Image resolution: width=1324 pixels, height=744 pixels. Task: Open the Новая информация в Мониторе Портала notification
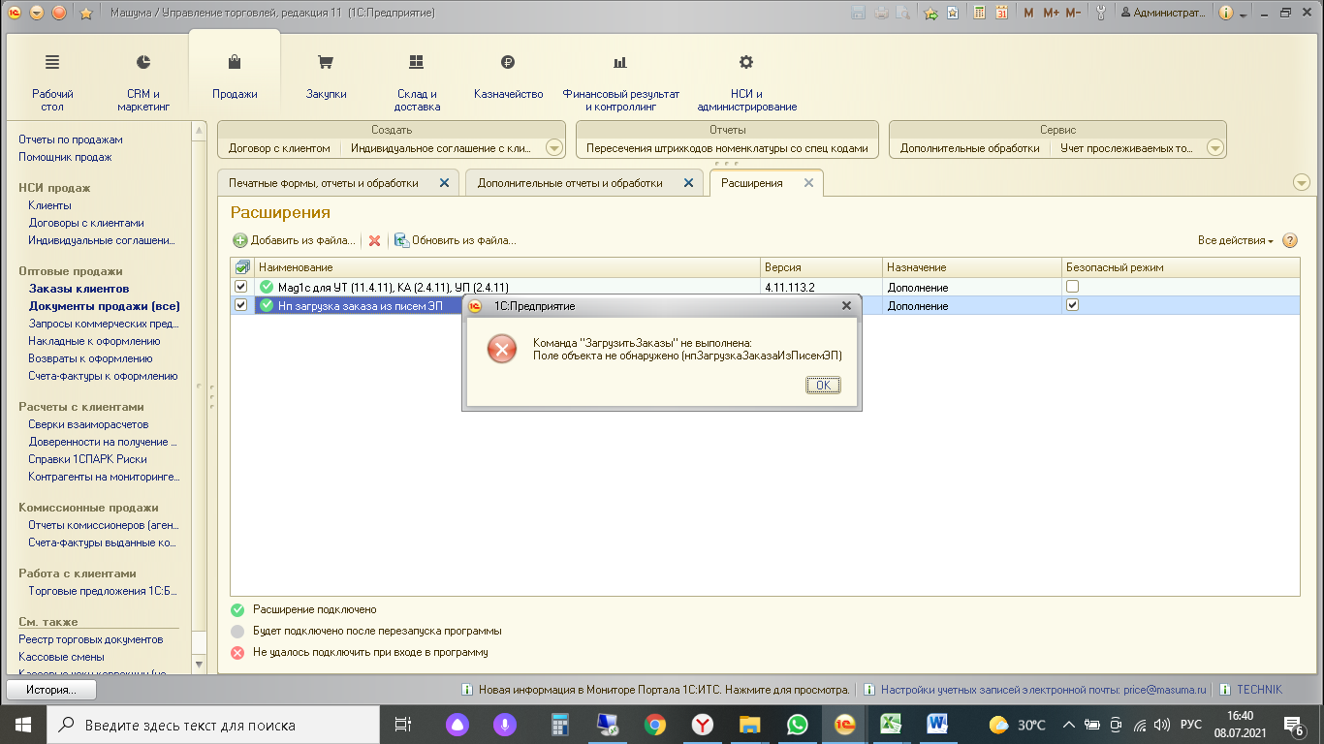click(x=655, y=690)
